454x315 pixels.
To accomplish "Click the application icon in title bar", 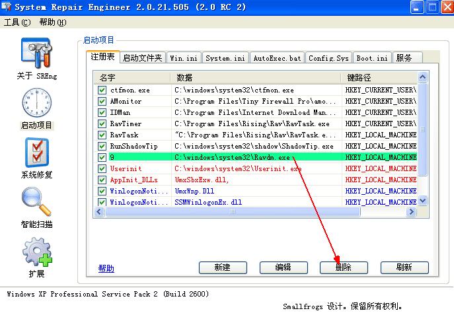I will coord(7,7).
